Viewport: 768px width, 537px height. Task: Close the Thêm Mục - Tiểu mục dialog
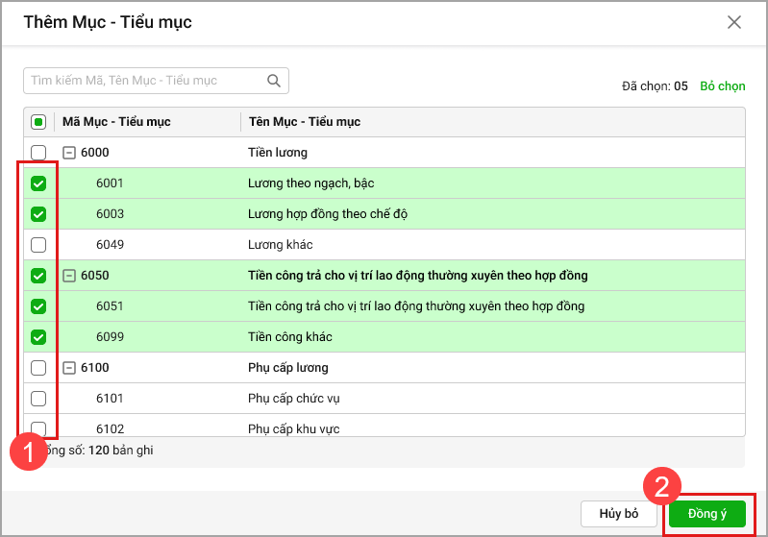[x=734, y=22]
